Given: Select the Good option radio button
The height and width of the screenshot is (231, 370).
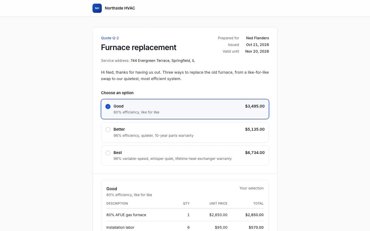Looking at the screenshot, I should 108,106.
